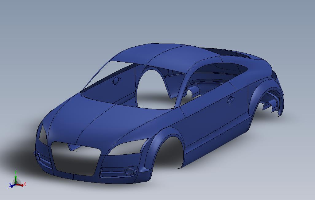The image size is (315, 200).
Task: Click the red X axis on orientation triad
Action: point(21,185)
